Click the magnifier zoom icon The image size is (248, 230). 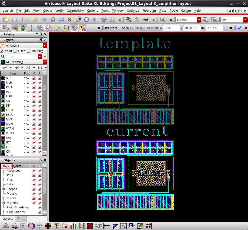(x=162, y=20)
